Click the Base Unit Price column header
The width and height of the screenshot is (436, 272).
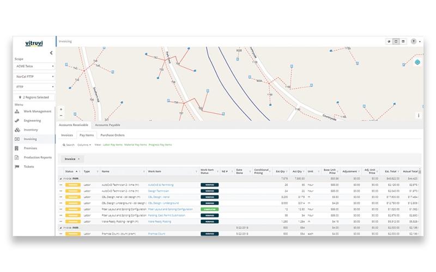coord(330,171)
